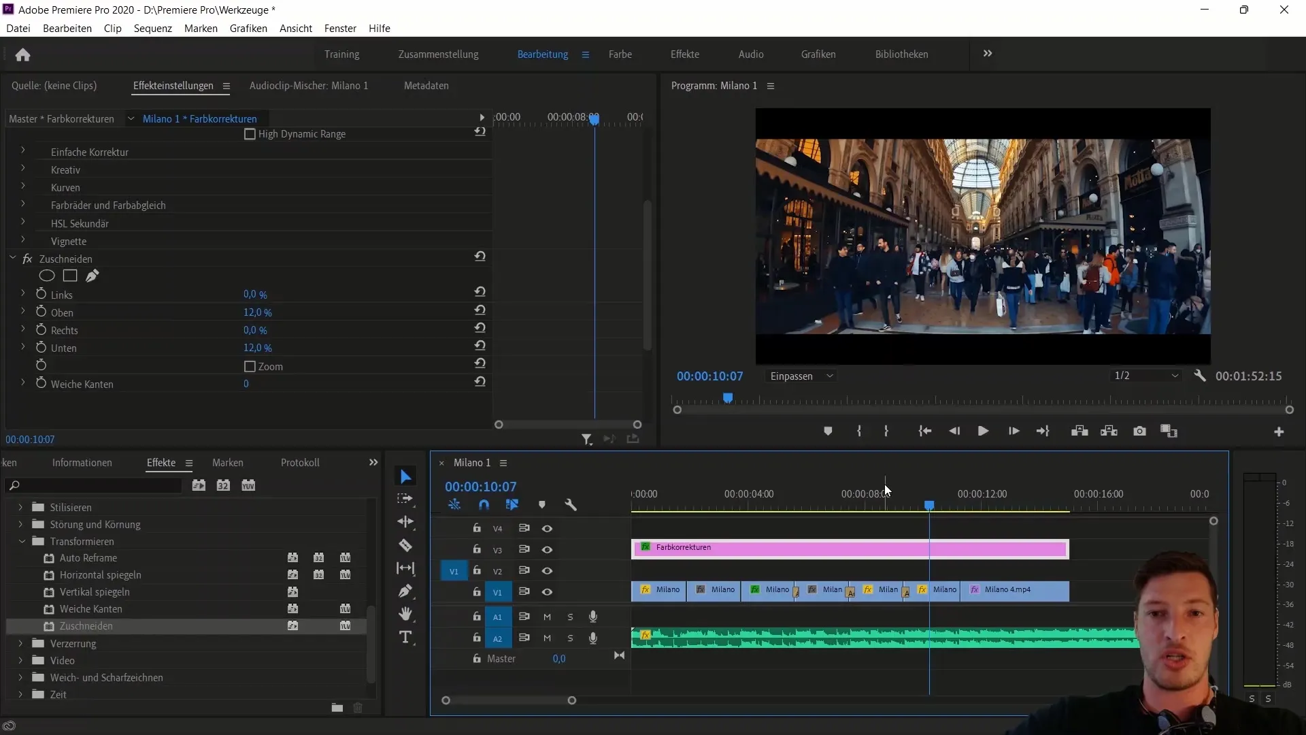1306x735 pixels.
Task: Select the Pen tool in timeline toolbar
Action: [405, 591]
